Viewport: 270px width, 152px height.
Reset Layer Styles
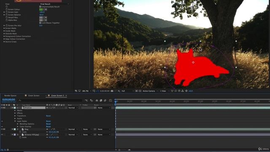pyautogui.click(x=49, y=121)
